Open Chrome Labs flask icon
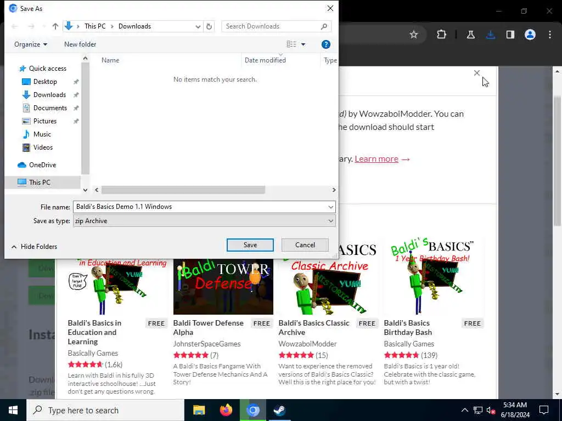Viewport: 562px width, 421px height. [x=470, y=35]
